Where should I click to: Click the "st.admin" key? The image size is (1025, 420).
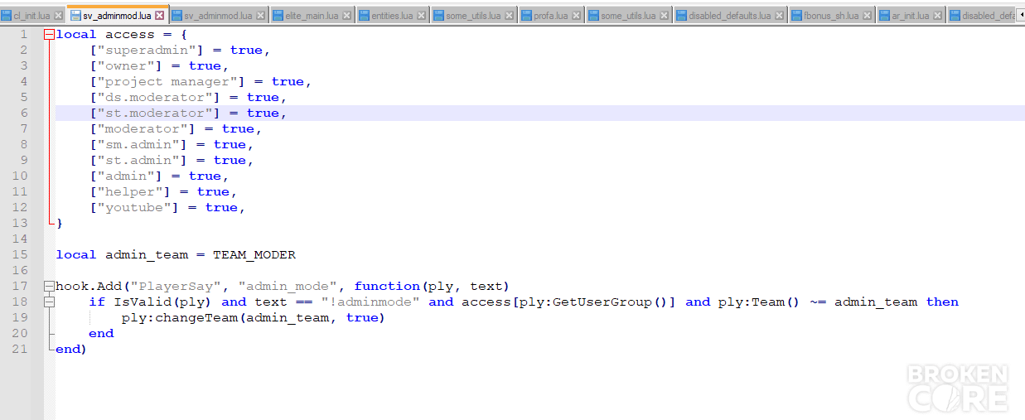[x=139, y=161]
